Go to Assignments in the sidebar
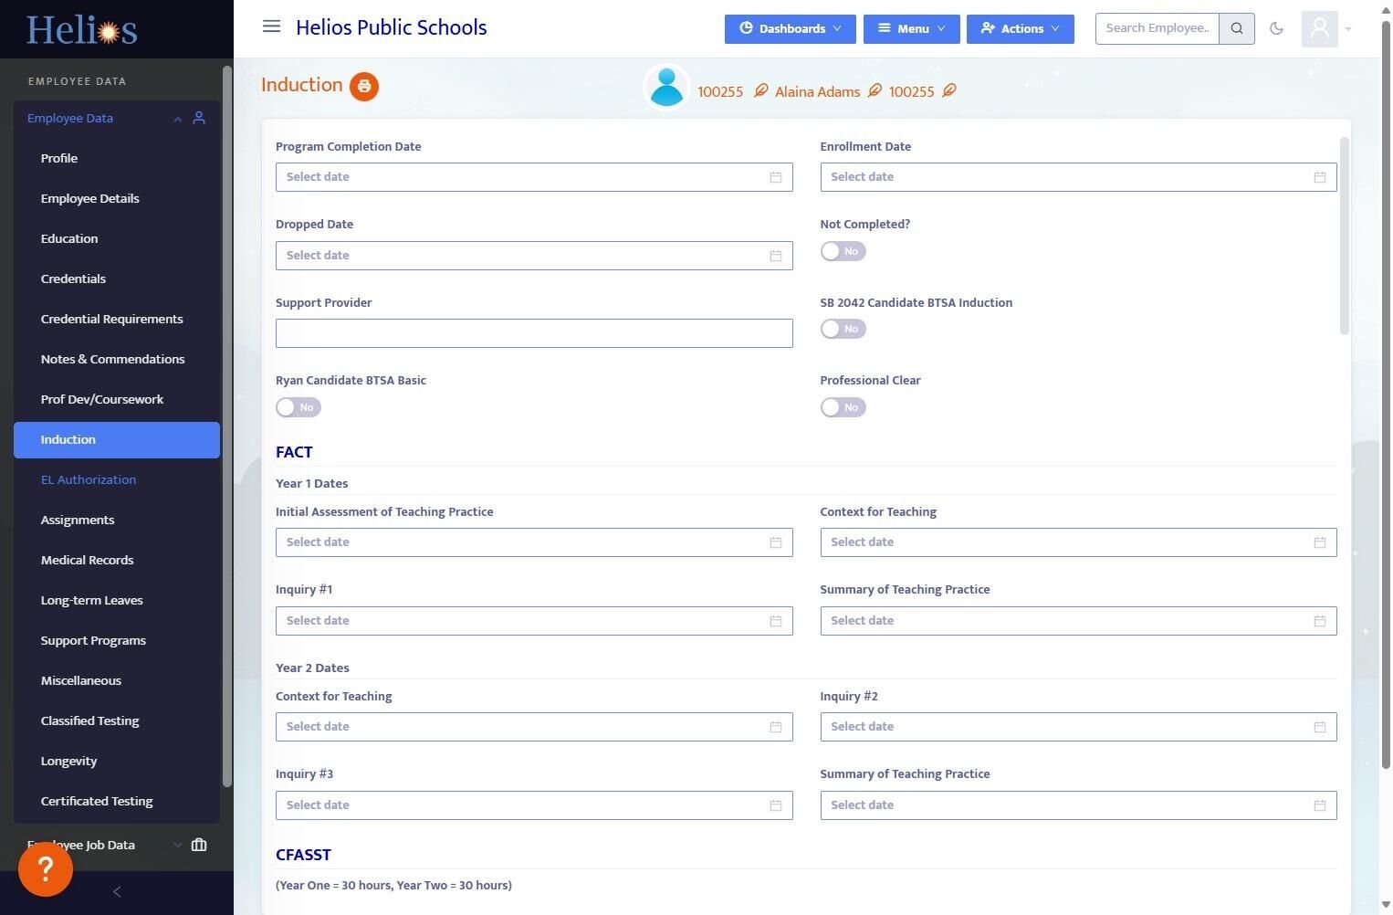Viewport: 1393px width, 915px height. click(117, 520)
